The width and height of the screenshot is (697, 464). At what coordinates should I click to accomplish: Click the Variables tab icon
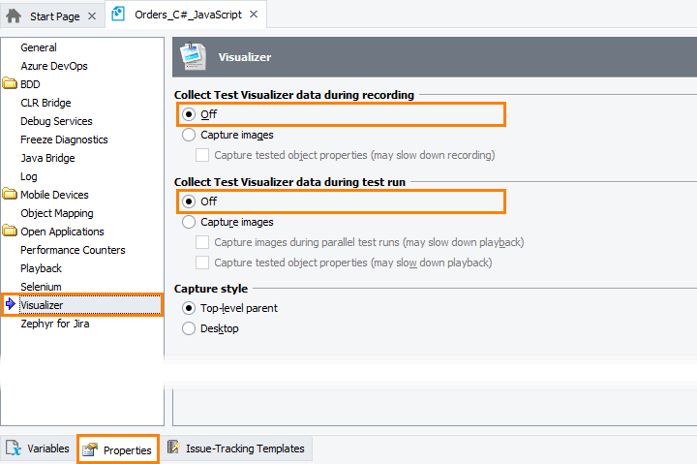(14, 449)
